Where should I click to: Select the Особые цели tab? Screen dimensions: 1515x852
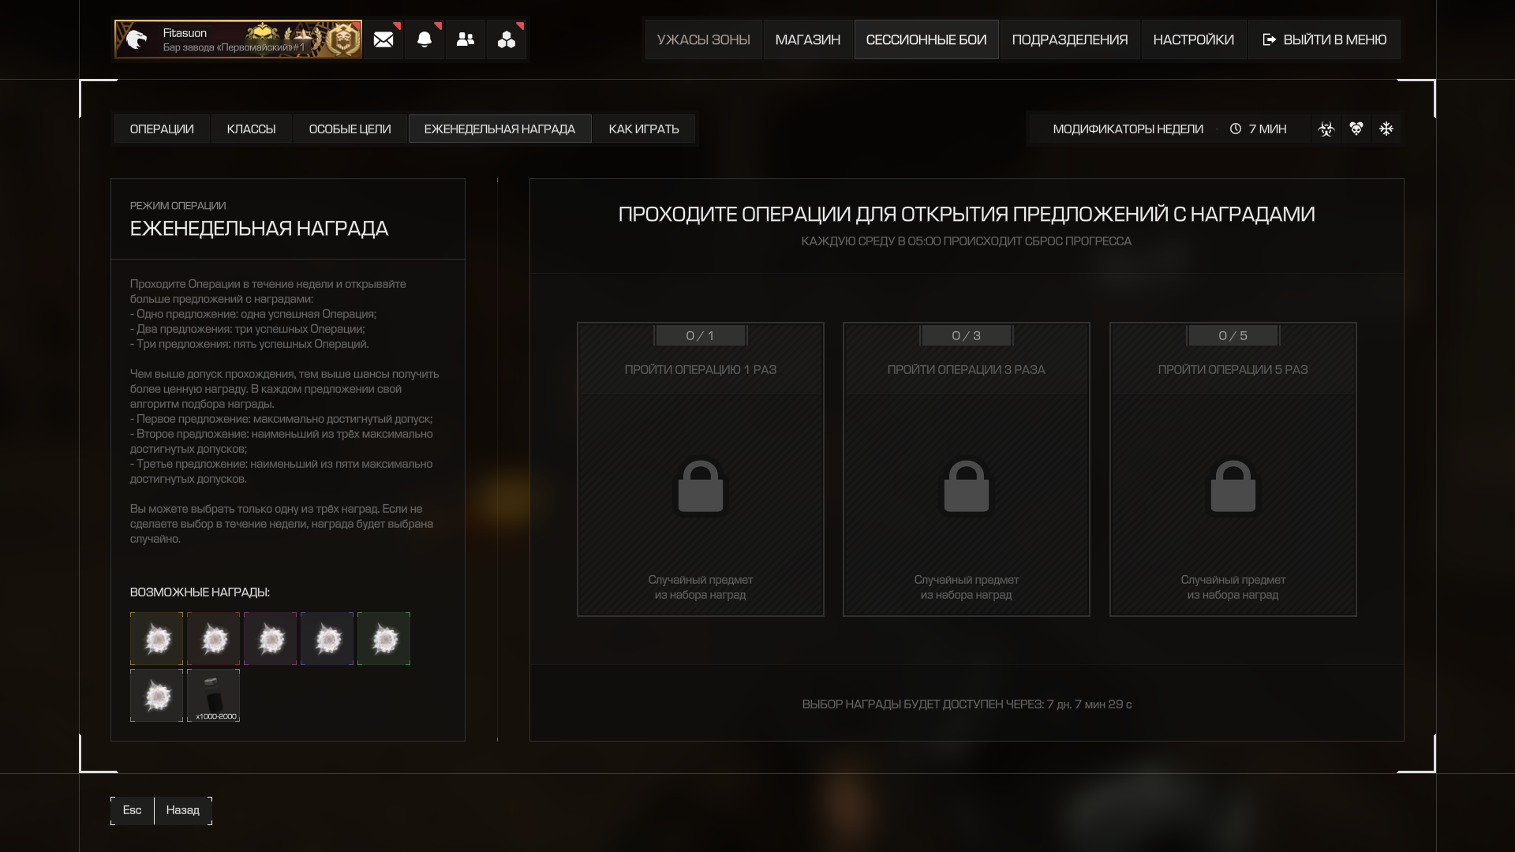(x=350, y=129)
